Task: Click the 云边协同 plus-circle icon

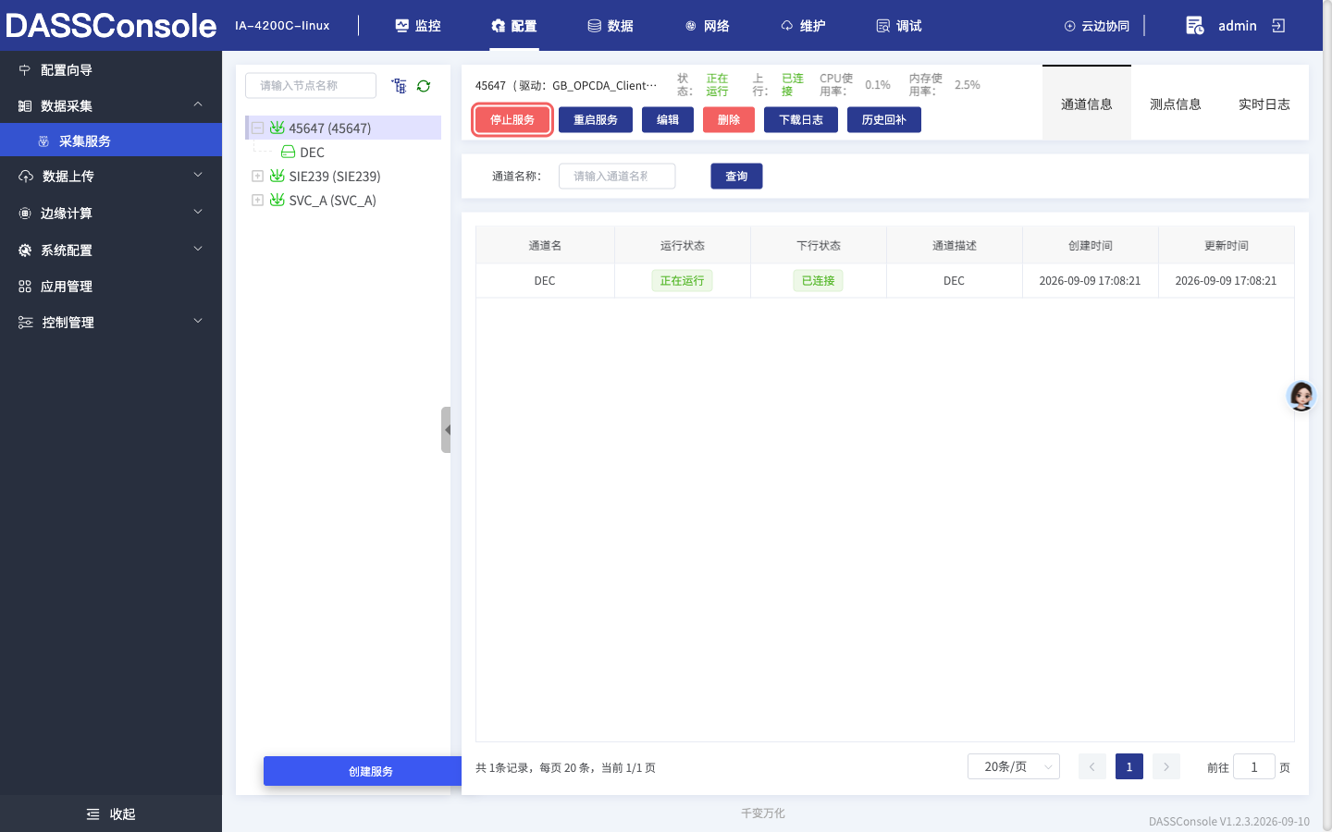Action: 1070,26
